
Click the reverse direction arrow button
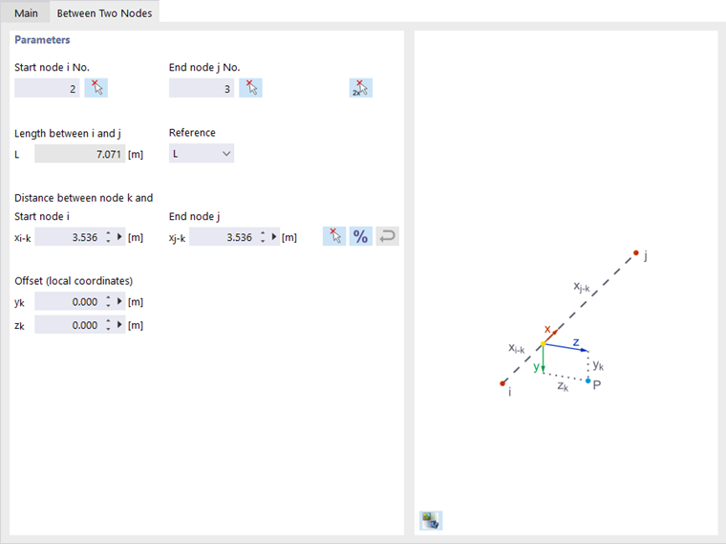pyautogui.click(x=387, y=236)
